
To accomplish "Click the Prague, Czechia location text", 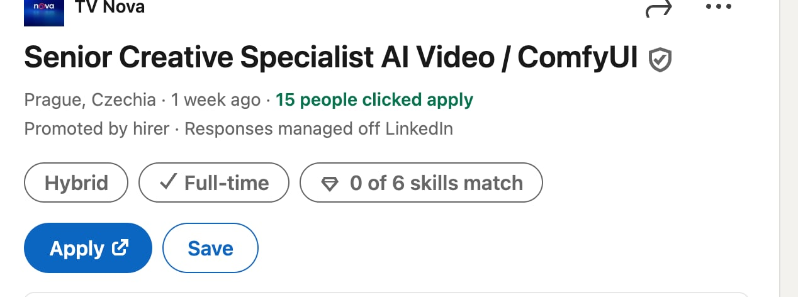I will point(90,99).
